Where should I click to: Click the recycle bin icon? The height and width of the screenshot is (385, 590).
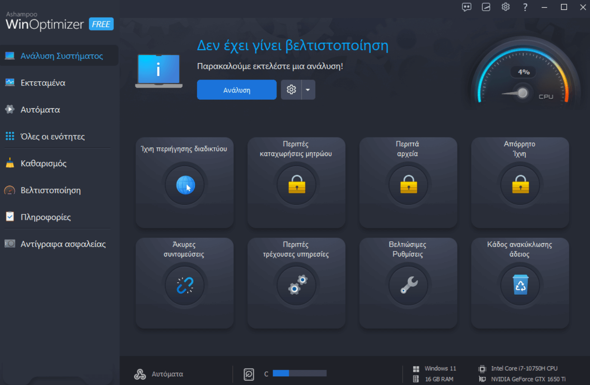(520, 285)
